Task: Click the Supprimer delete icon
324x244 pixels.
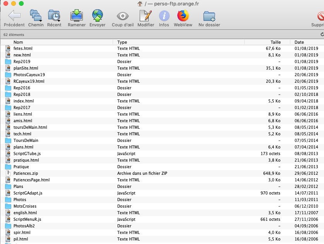Action: (320, 16)
